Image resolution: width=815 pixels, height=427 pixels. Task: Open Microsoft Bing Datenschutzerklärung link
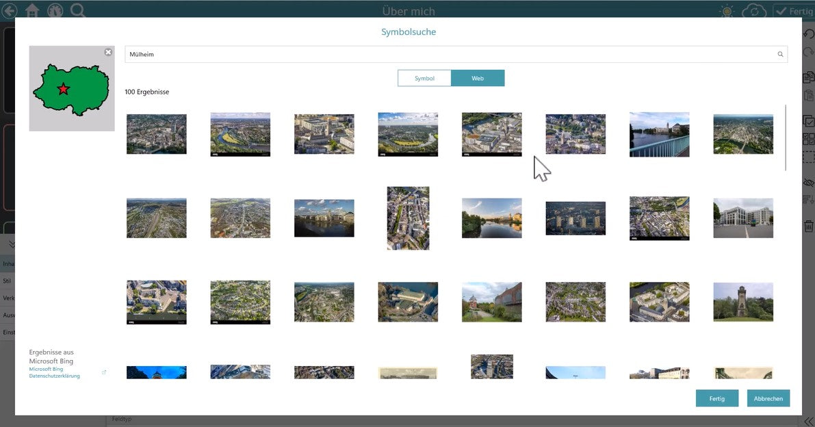point(53,372)
